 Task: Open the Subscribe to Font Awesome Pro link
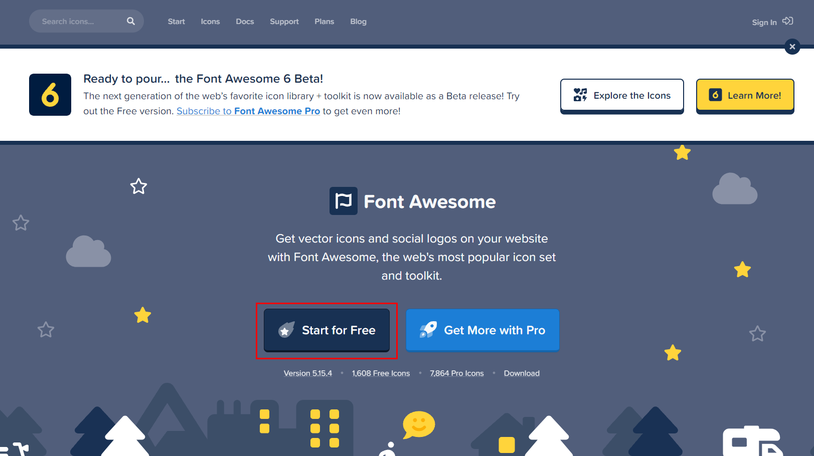point(248,111)
